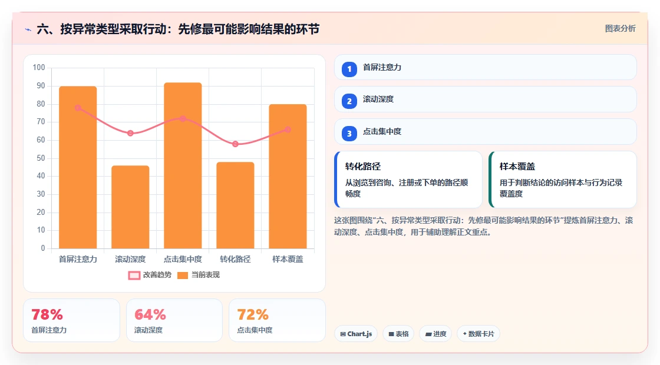
Task: Click the 改善趋势 legend label
Action: click(x=157, y=275)
